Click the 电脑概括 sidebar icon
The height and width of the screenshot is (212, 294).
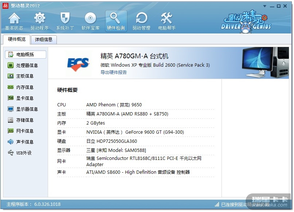11,55
